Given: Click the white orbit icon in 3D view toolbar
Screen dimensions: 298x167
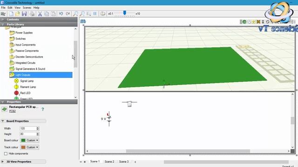Looking at the screenshot, I should [249, 22].
